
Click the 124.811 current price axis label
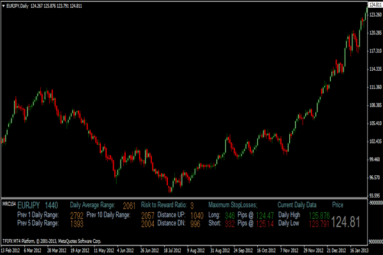point(374,4)
